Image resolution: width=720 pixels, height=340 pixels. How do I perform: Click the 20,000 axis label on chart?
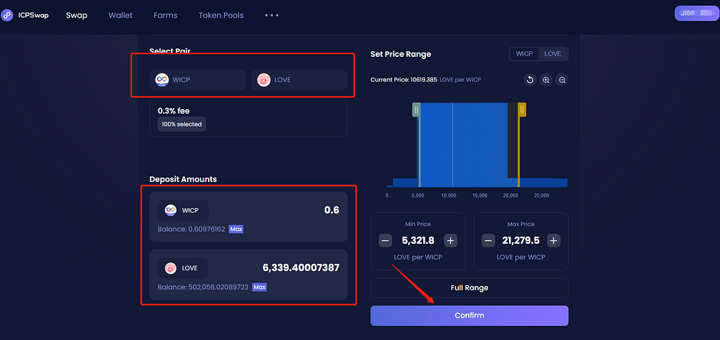510,195
